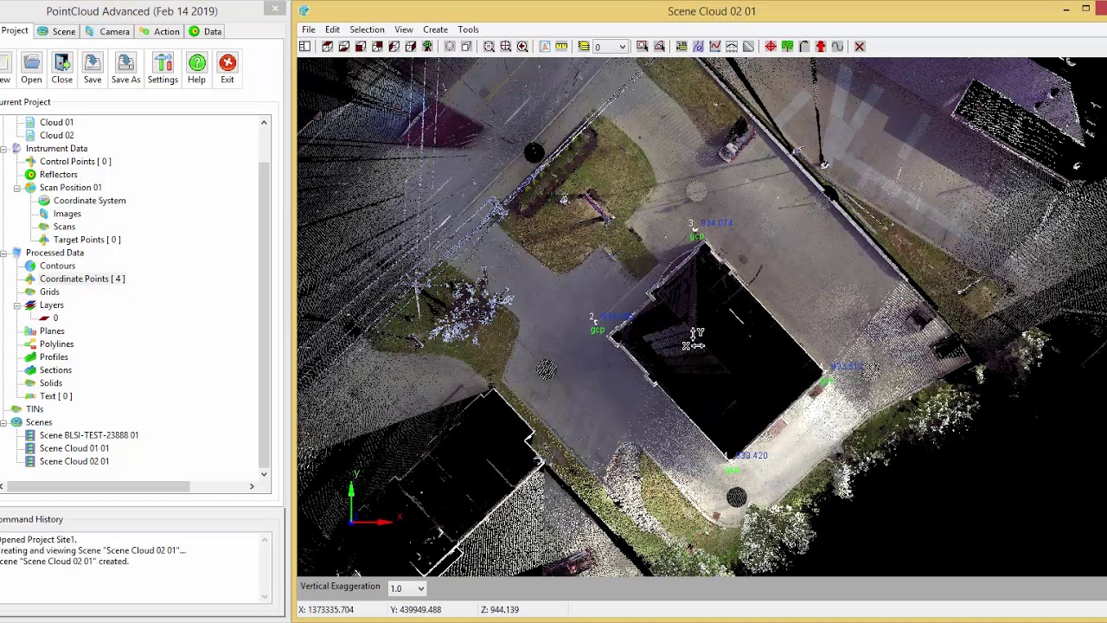This screenshot has height=623, width=1107.
Task: Click the dark red layer 0 swatch
Action: point(44,318)
